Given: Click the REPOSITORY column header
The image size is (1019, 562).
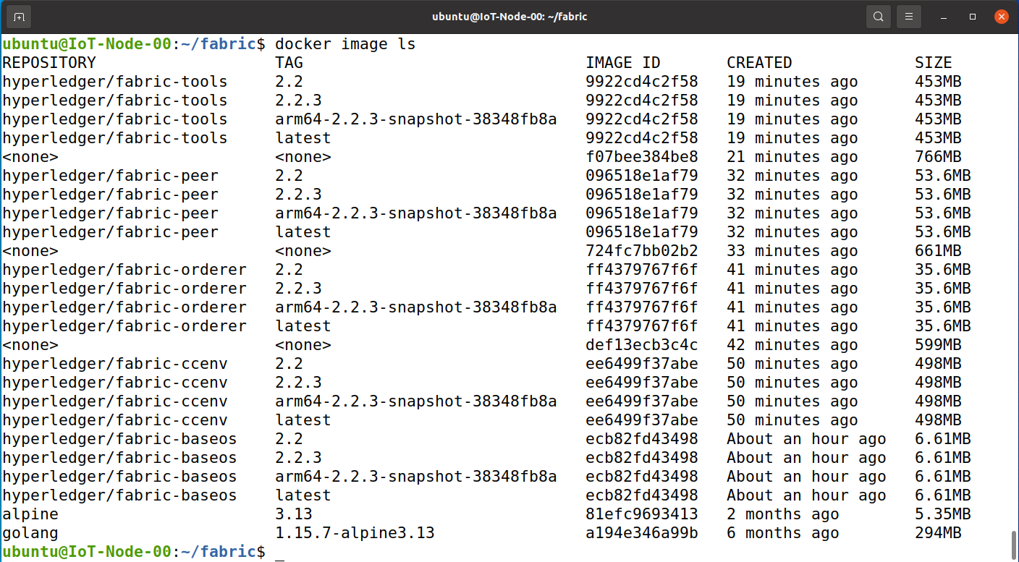Looking at the screenshot, I should coord(49,63).
